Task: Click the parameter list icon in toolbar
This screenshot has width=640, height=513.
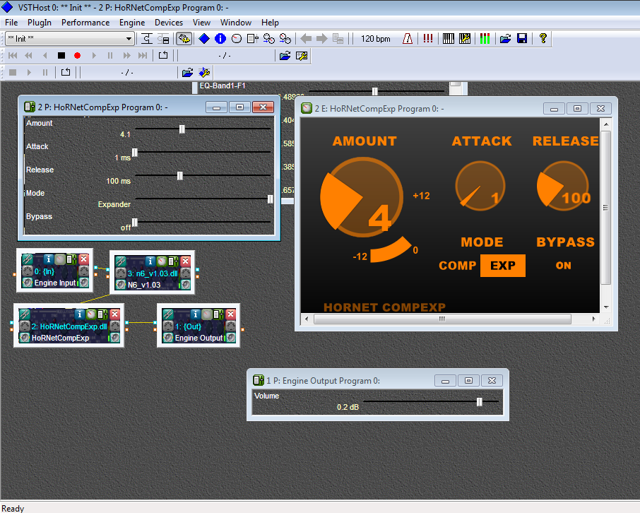Action: pyautogui.click(x=253, y=39)
